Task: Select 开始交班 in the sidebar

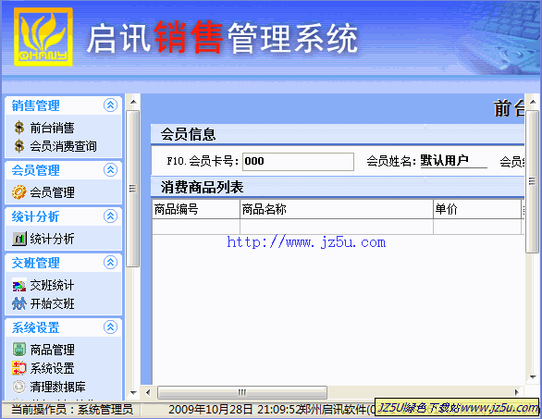Action: click(52, 304)
